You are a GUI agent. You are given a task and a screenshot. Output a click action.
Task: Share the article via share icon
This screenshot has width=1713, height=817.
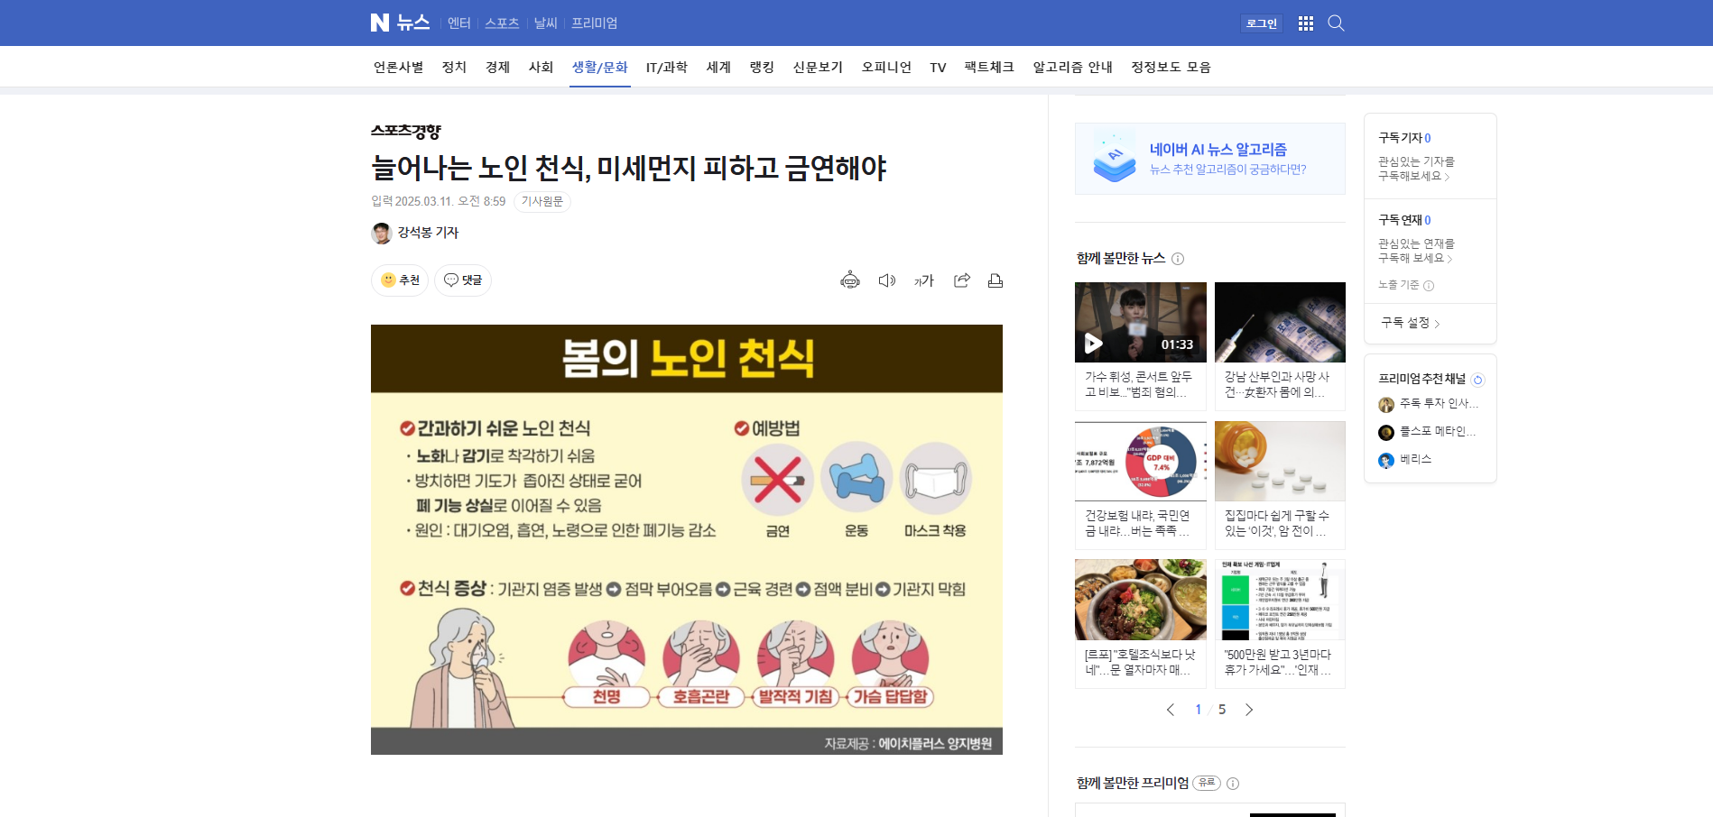pos(961,280)
